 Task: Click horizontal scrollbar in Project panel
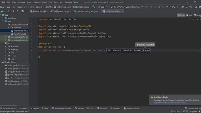9,105
